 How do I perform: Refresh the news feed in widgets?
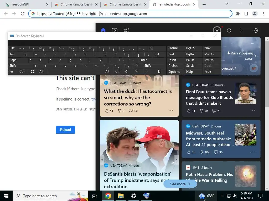pyautogui.click(x=229, y=30)
